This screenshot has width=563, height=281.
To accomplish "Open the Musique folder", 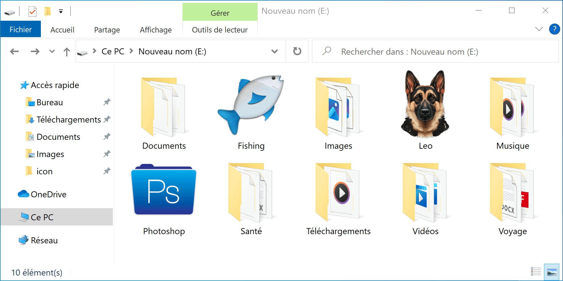I will tap(512, 106).
